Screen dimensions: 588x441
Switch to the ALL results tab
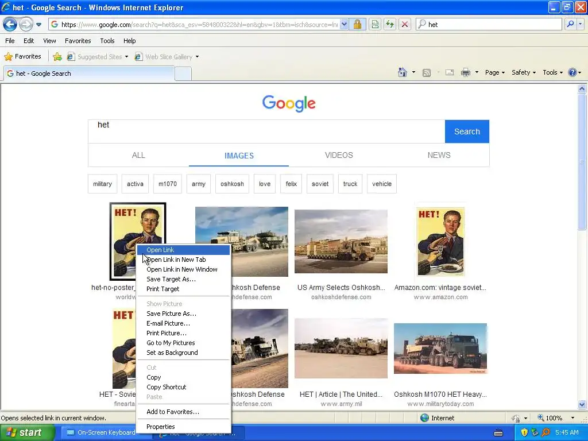tap(138, 155)
